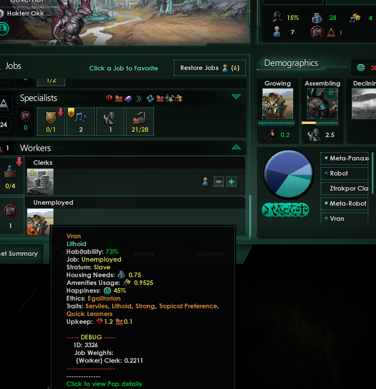This screenshot has width=376, height=389.
Task: Collapse the Workers section arrow
Action: 236,147
